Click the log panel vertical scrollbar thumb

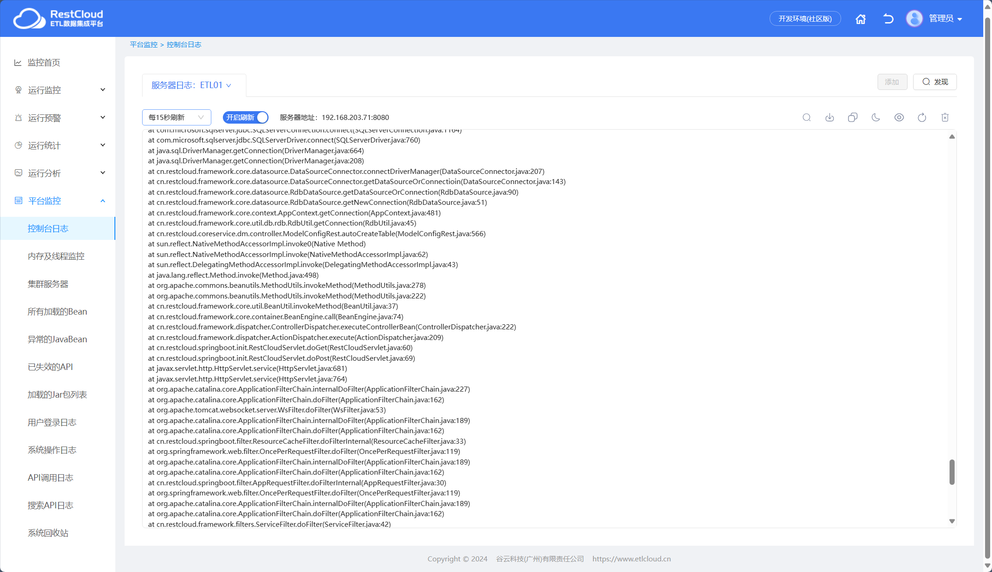(x=952, y=471)
